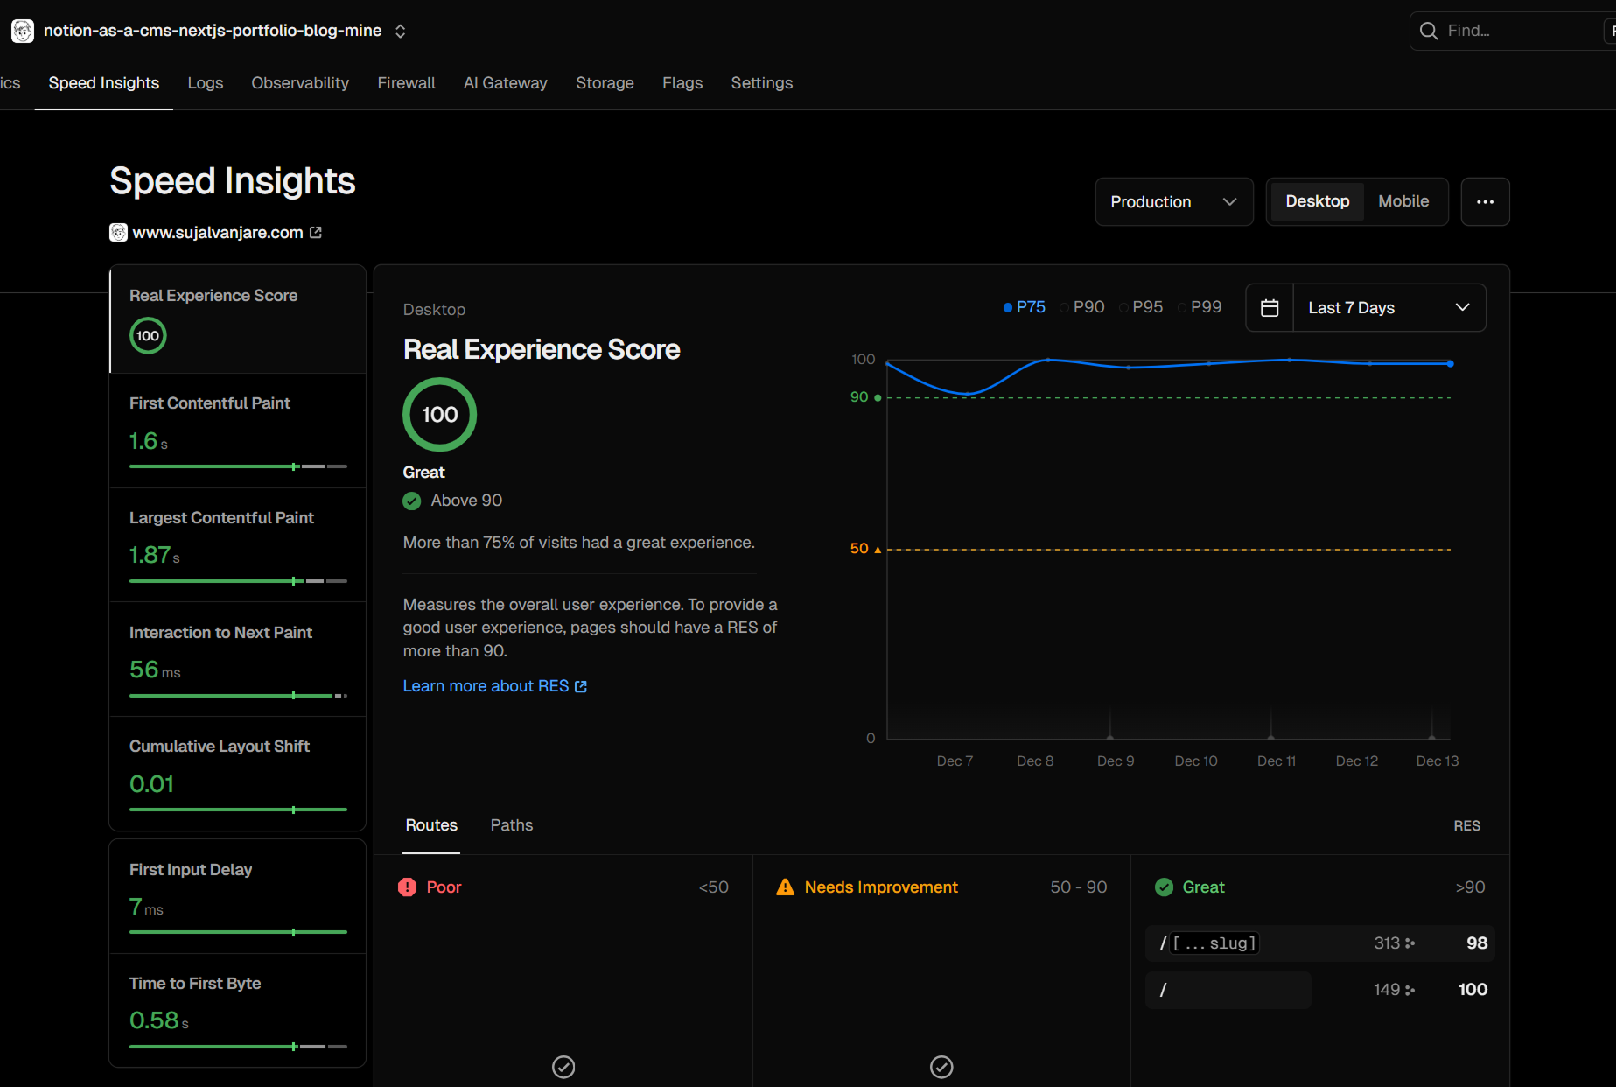The height and width of the screenshot is (1087, 1616).
Task: Open search via the magnifying glass icon
Action: [1429, 31]
